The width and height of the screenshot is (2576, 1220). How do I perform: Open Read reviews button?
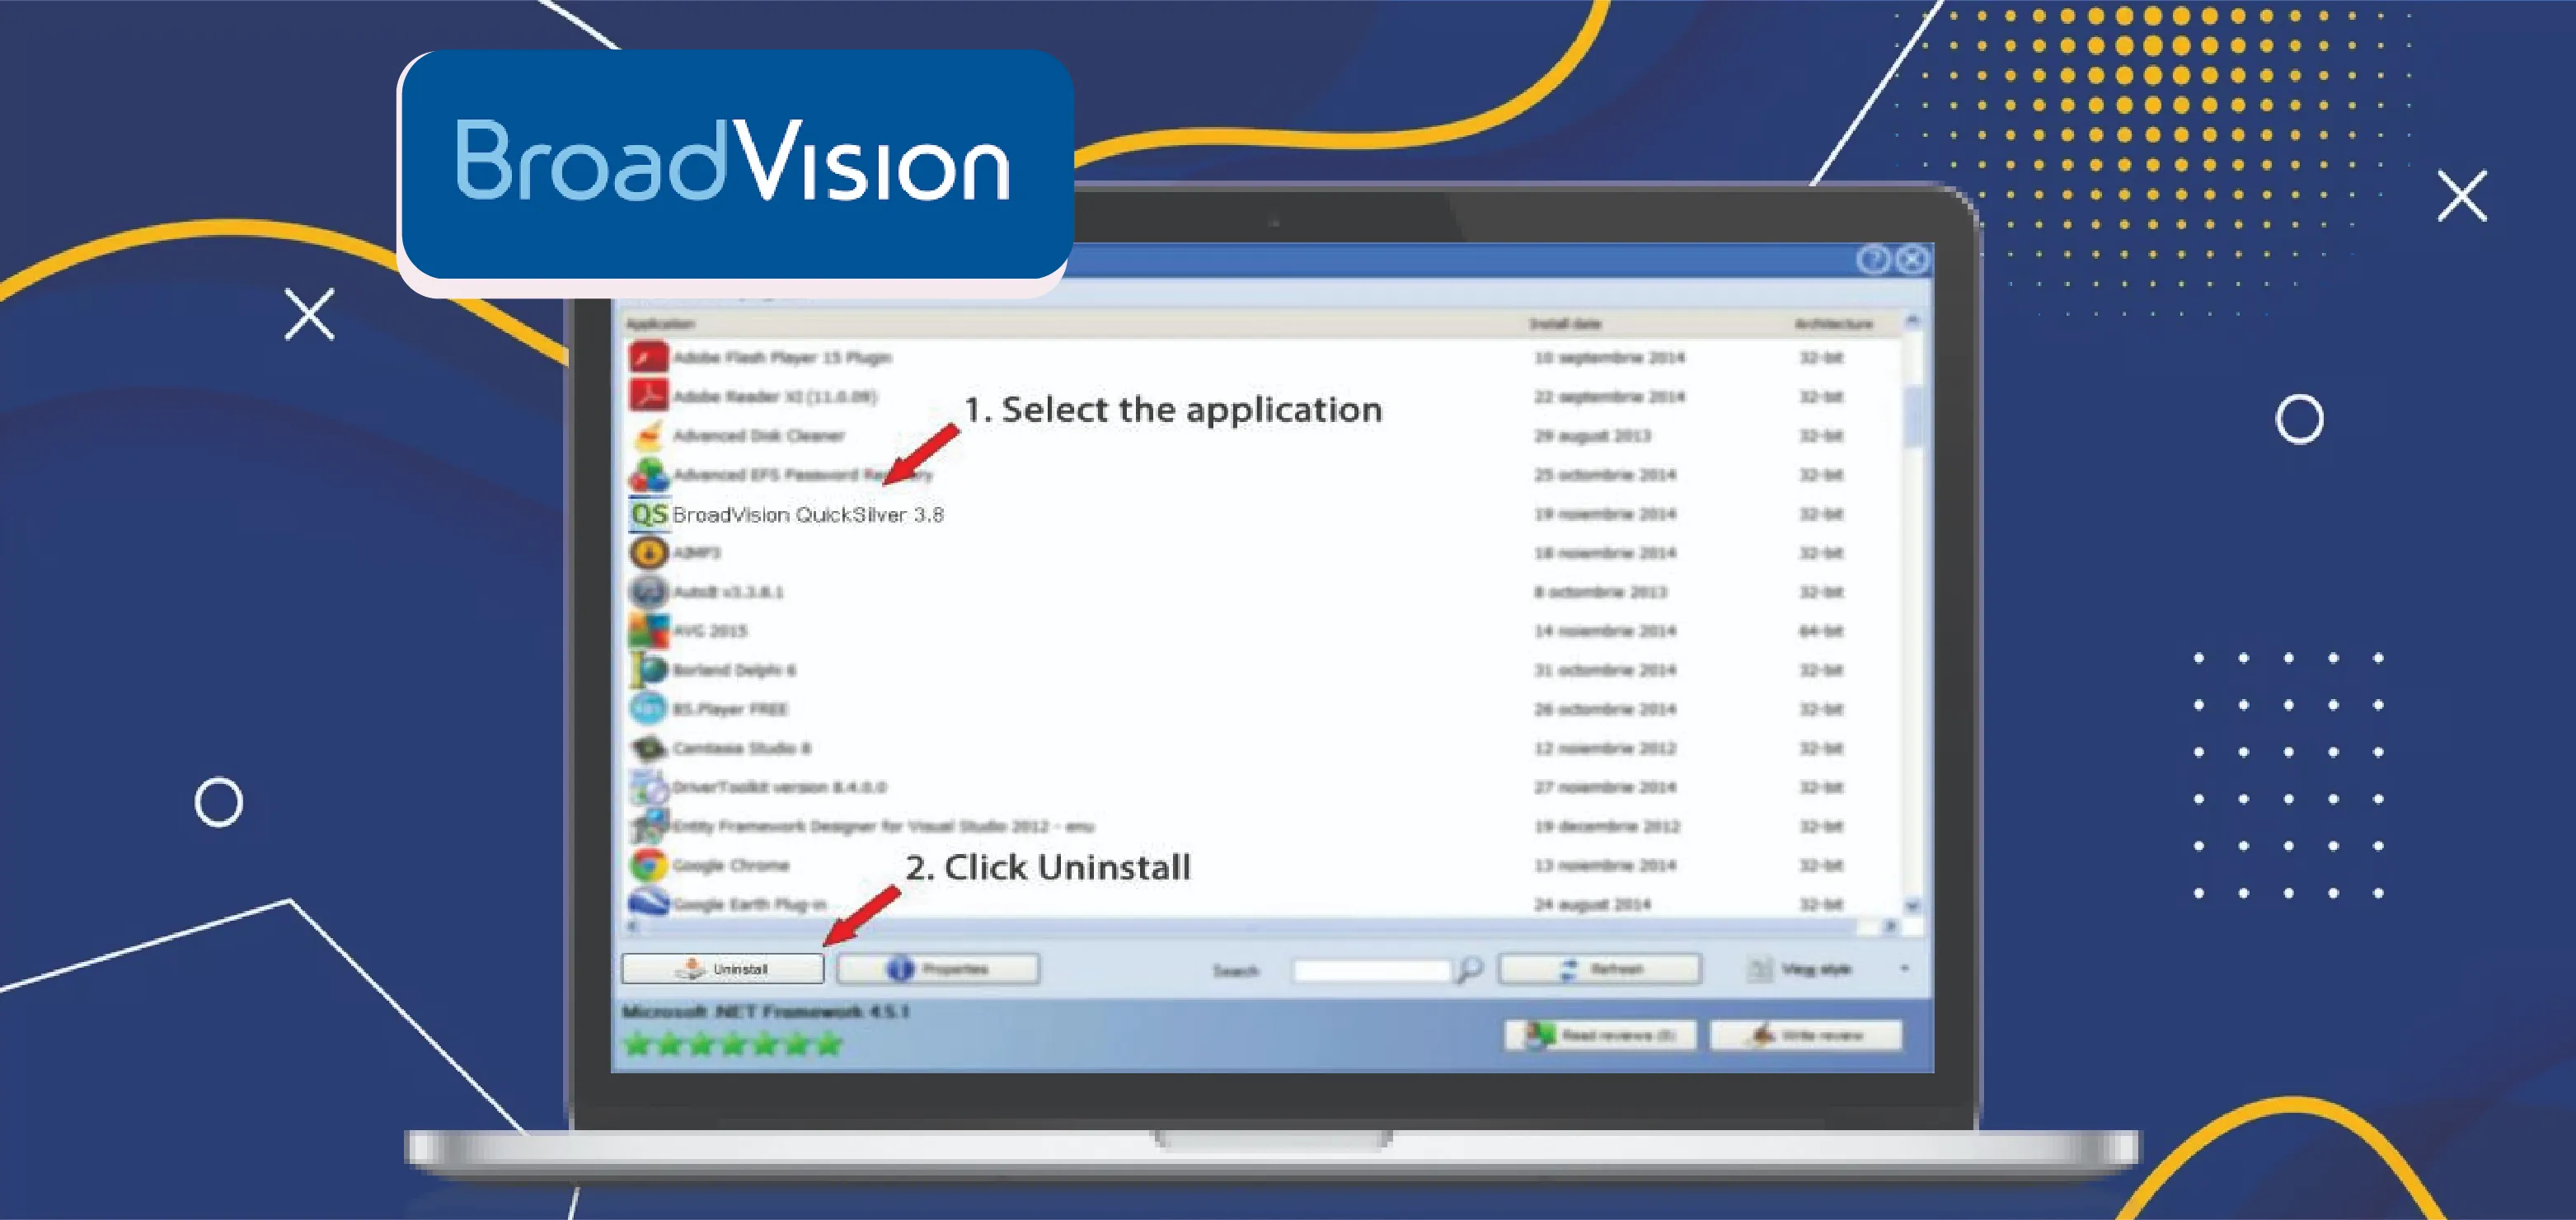[x=1600, y=1036]
